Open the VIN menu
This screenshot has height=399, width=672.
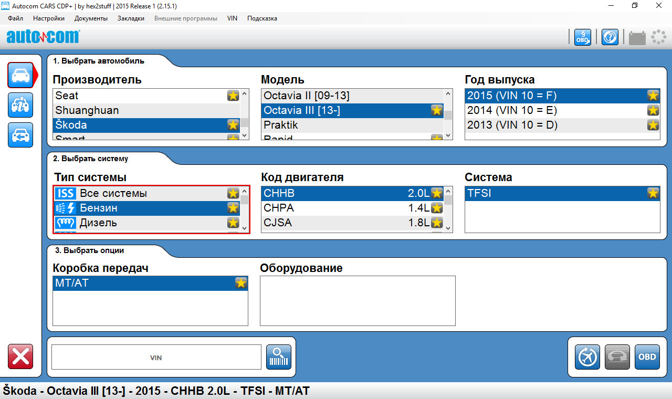tap(232, 18)
